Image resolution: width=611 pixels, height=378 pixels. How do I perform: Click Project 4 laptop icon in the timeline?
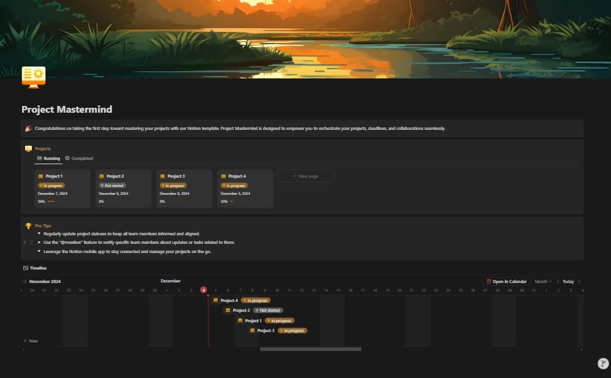pyautogui.click(x=216, y=300)
